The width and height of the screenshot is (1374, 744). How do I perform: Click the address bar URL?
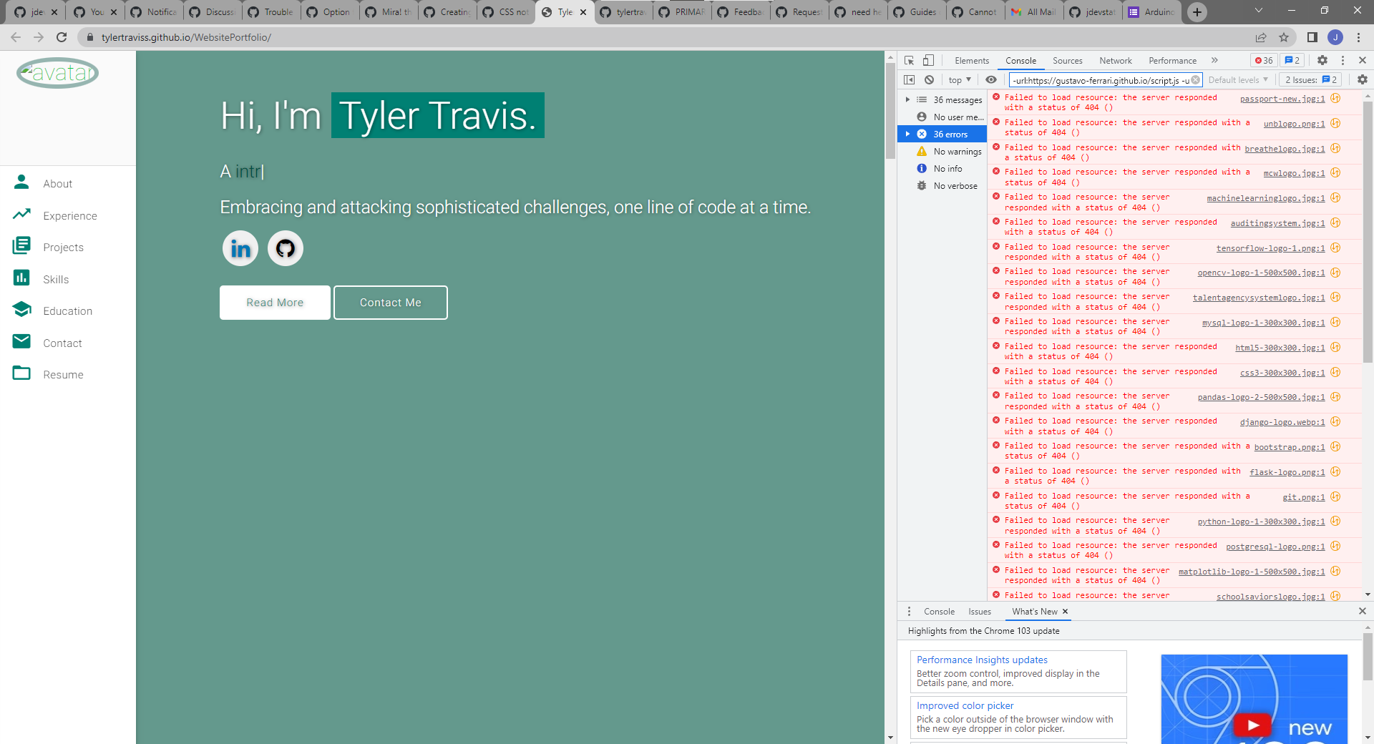[186, 37]
